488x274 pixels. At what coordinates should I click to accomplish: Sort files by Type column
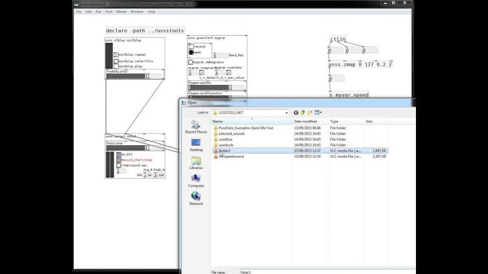tap(346, 122)
